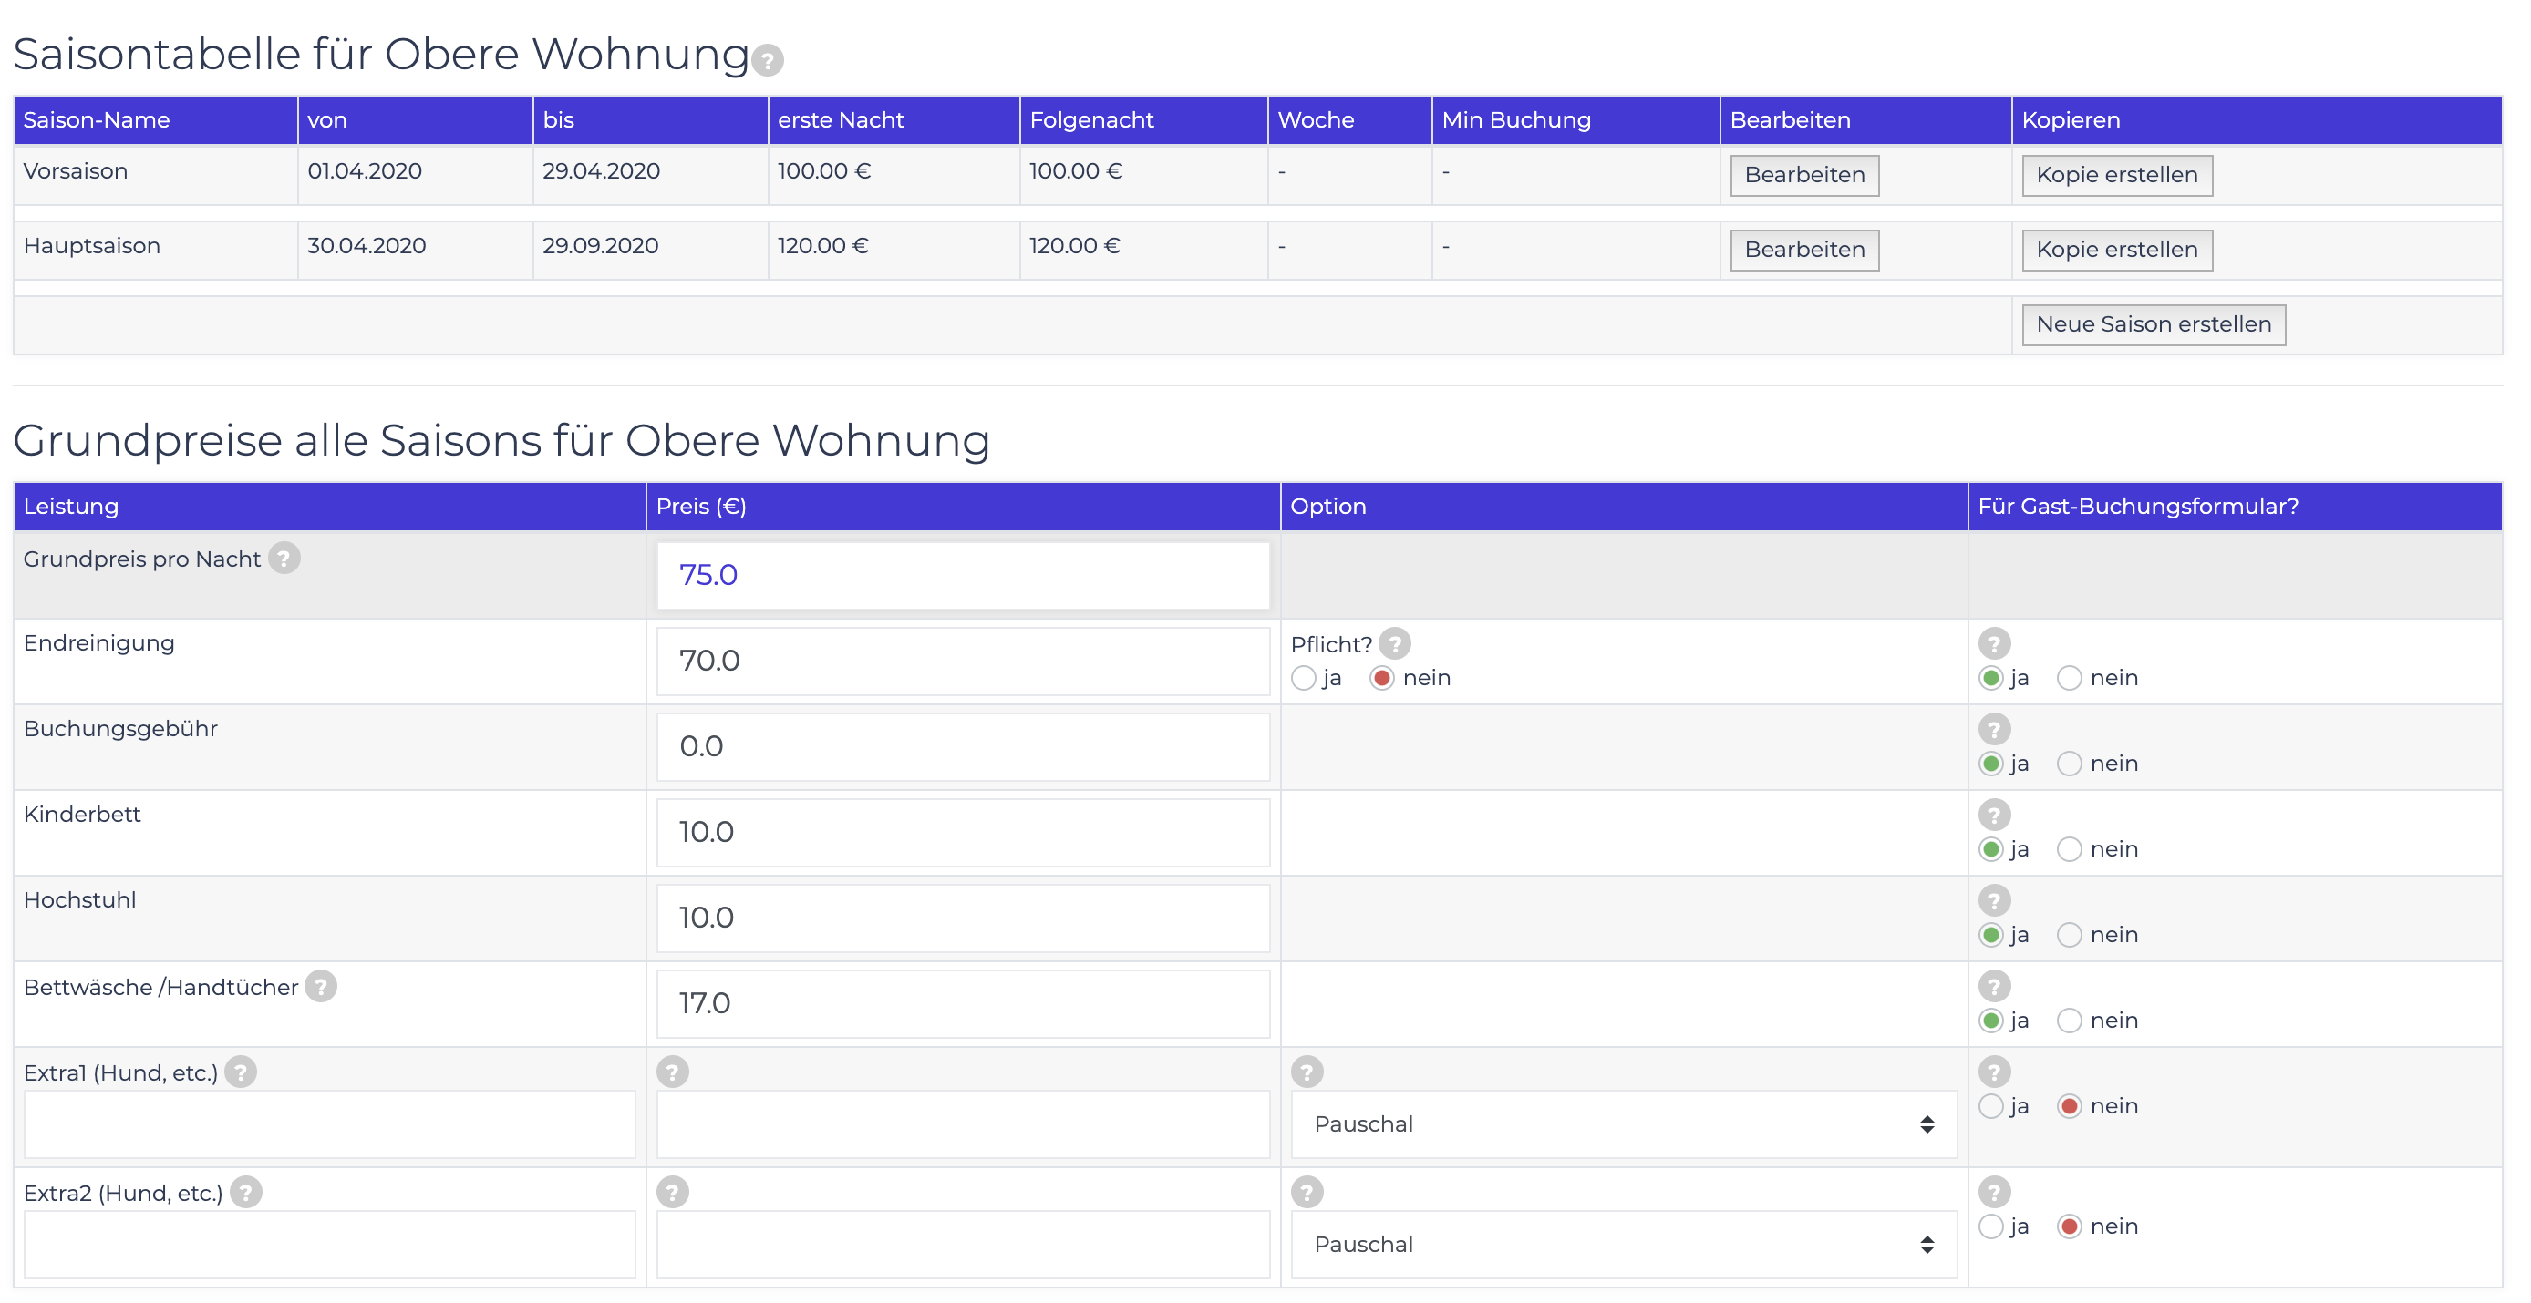Open Extra1 option column help icon
This screenshot has height=1303, width=2531.
tap(1307, 1072)
